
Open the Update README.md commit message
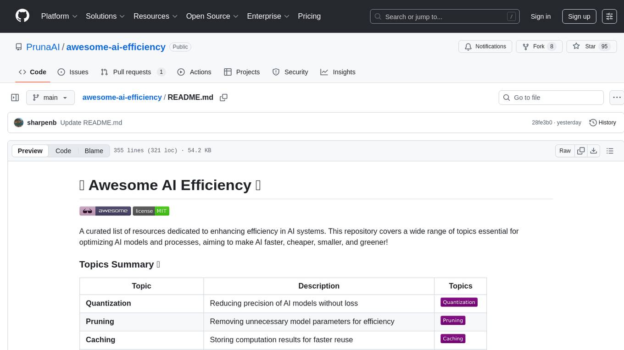click(91, 123)
